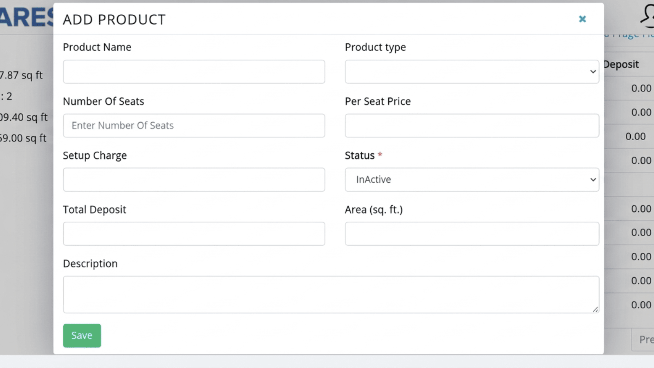Screen dimensions: 654x368
Task: Close the Add Product dialog
Action: point(582,19)
